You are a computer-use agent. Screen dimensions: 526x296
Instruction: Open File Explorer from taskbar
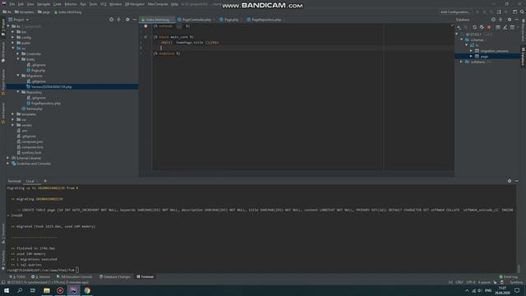[47, 290]
